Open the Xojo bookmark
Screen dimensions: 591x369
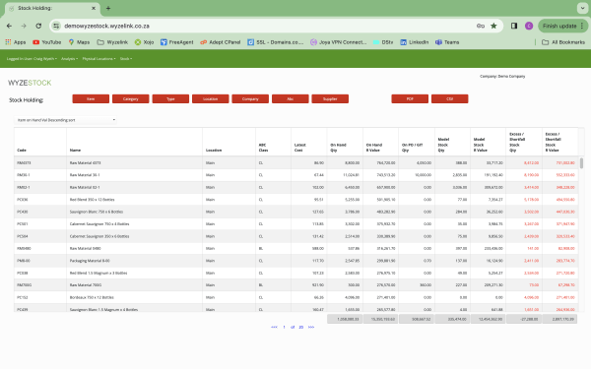[x=145, y=42]
